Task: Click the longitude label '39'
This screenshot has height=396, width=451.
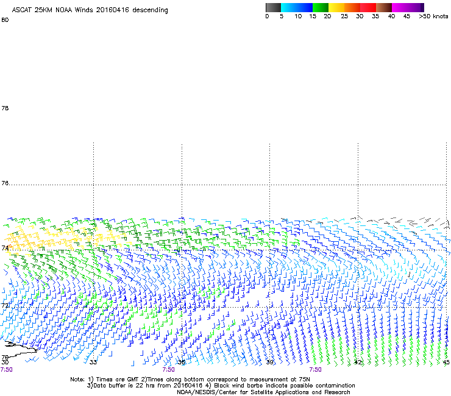Action: pyautogui.click(x=269, y=362)
